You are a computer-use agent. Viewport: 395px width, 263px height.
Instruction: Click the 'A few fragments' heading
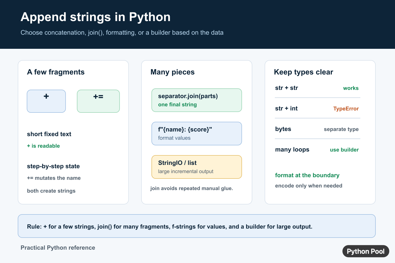[56, 72]
